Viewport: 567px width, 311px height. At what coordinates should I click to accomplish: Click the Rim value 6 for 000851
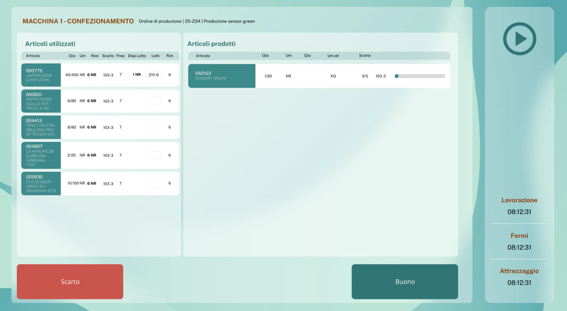tap(170, 101)
